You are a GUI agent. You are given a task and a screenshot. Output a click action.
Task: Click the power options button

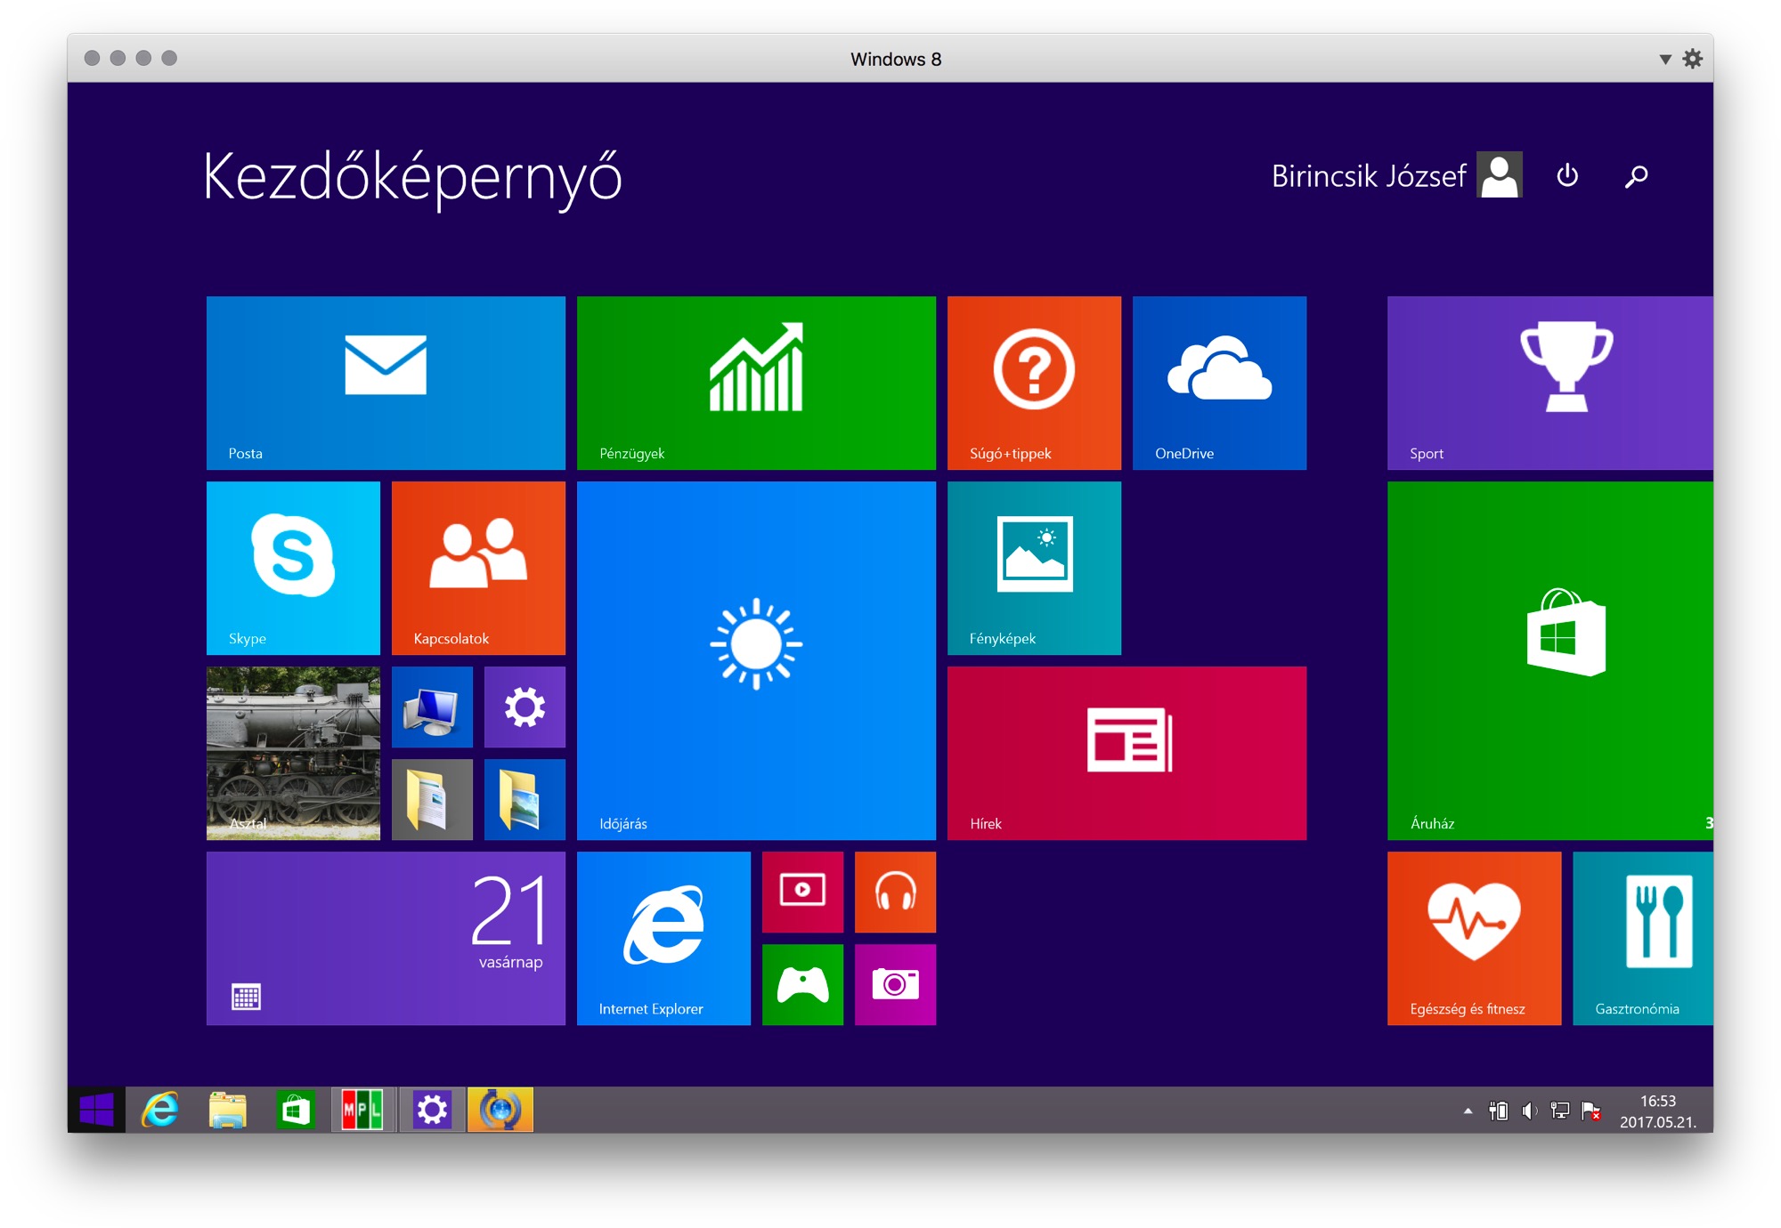coord(1567,175)
